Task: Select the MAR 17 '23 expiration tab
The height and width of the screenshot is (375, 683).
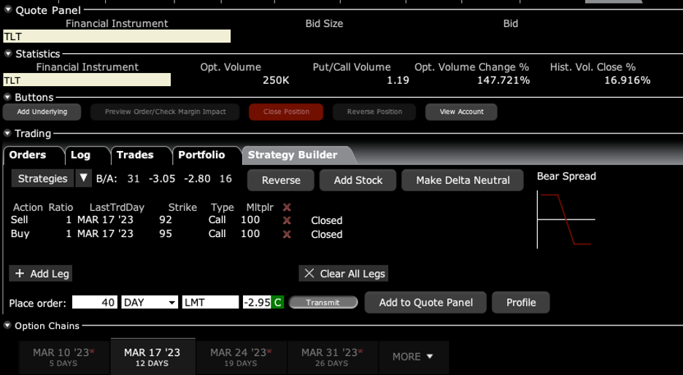Action: pyautogui.click(x=153, y=357)
